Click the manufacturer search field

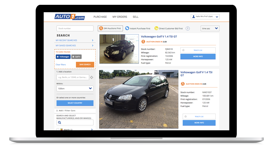pyautogui.click(x=75, y=123)
